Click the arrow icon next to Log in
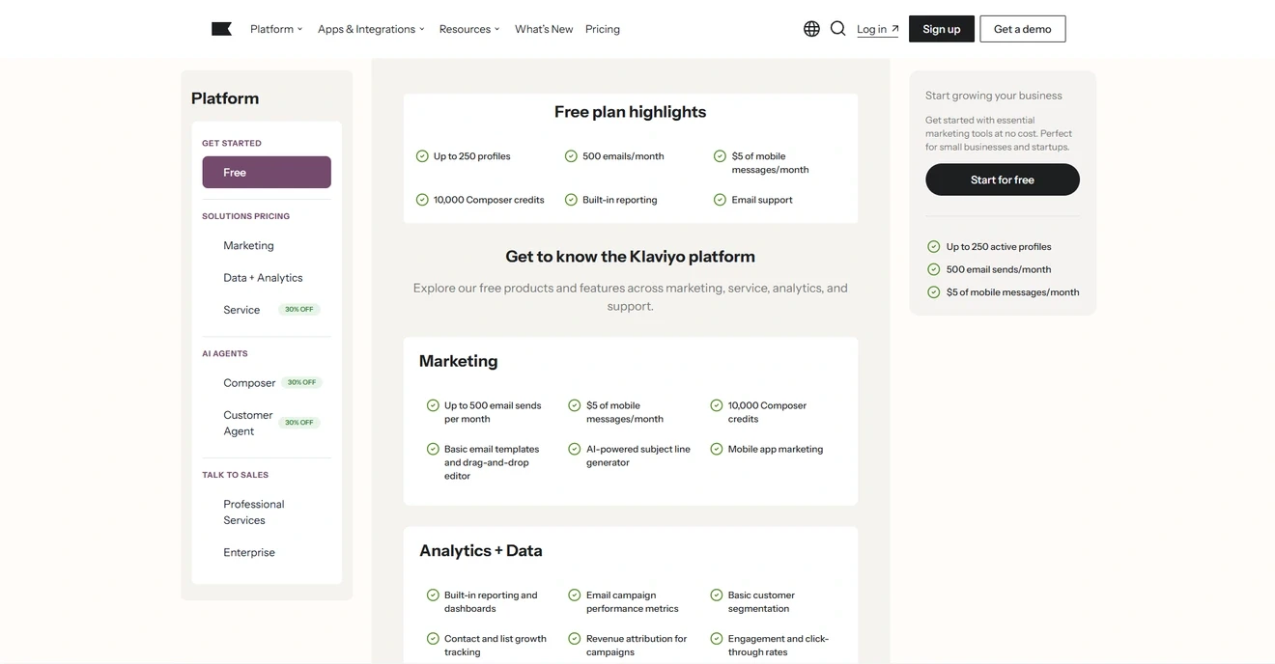1275x664 pixels. coord(895,29)
